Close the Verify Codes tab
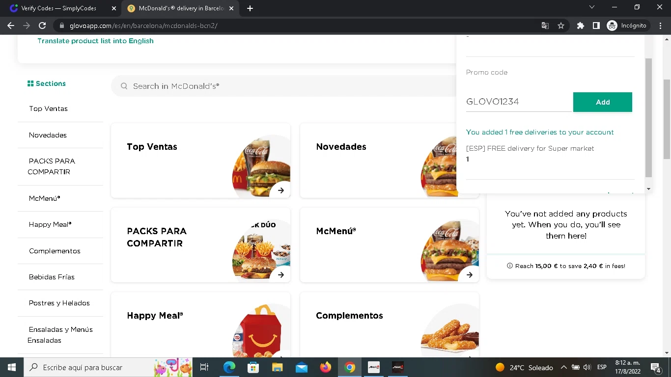Viewport: 671px width, 377px height. pos(114,8)
